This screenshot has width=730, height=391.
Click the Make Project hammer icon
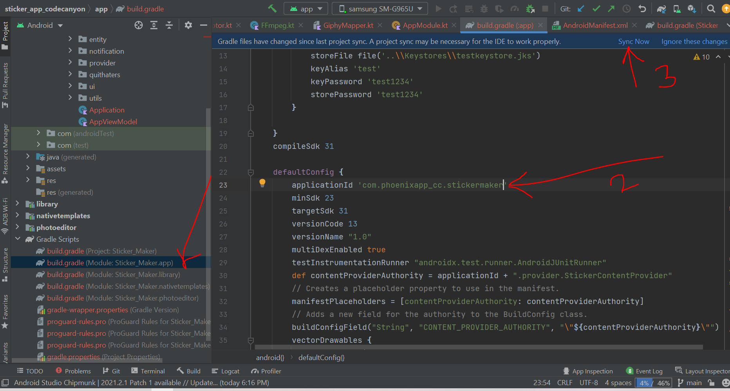[x=272, y=9]
